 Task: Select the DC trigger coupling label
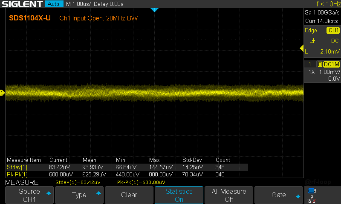pos(335,41)
